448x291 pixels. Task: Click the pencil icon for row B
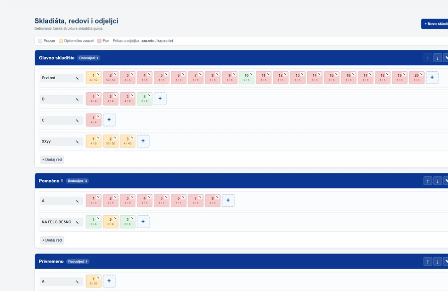77,99
